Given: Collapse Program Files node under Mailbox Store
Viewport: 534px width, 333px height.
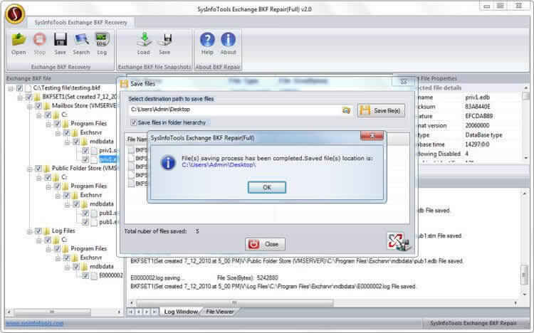Looking at the screenshot, I should pyautogui.click(x=48, y=125).
